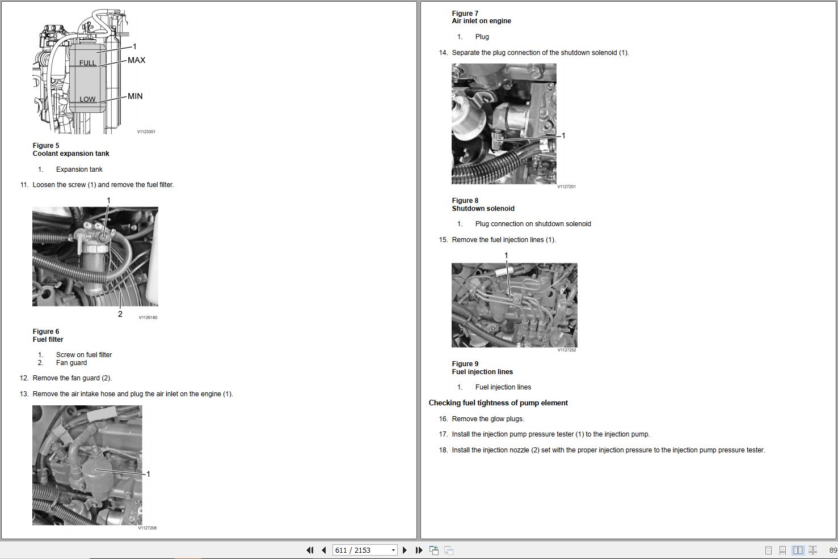Click the 'Figure 9' caption label
Image resolution: width=838 pixels, height=559 pixels.
coord(465,364)
